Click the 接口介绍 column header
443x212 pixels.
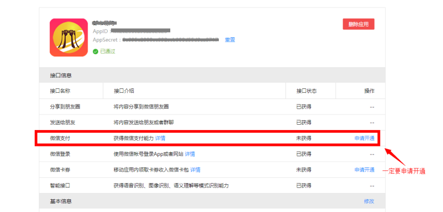[x=124, y=91]
